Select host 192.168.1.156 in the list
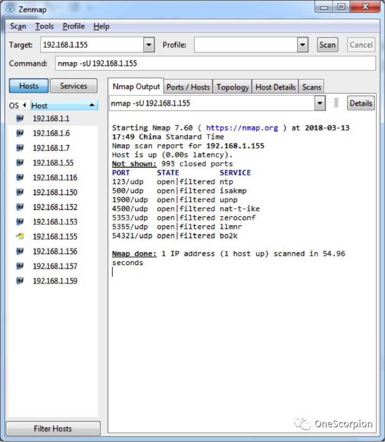Screen dimensions: 385x442 click(53, 251)
